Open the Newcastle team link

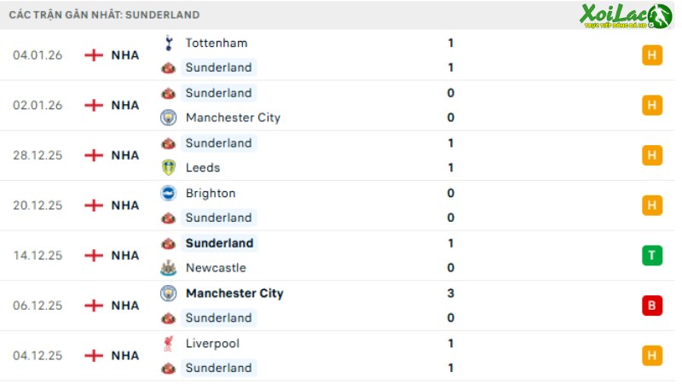click(216, 268)
